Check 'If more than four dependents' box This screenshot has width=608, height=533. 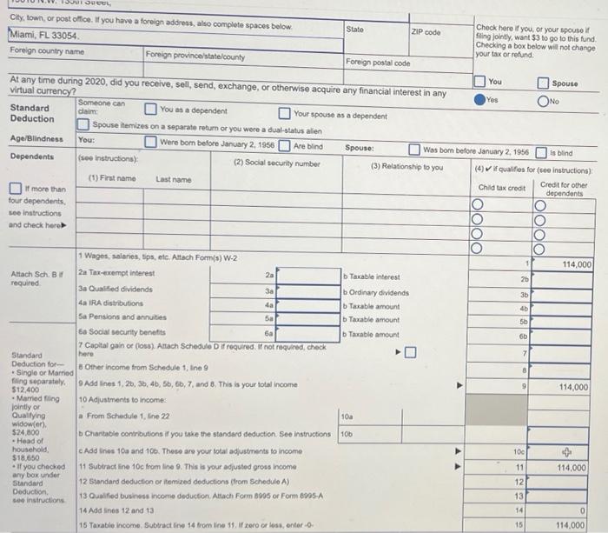click(x=15, y=189)
